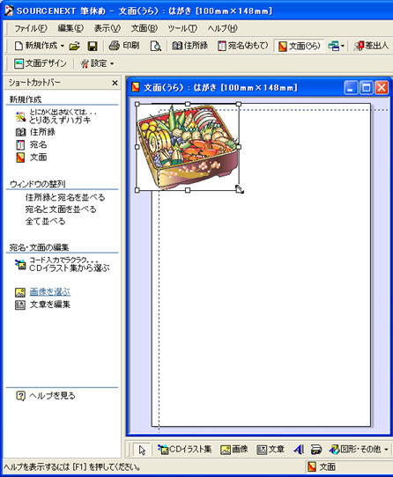Minimize the 文面(うら) document window
The width and height of the screenshot is (393, 477).
[x=351, y=88]
